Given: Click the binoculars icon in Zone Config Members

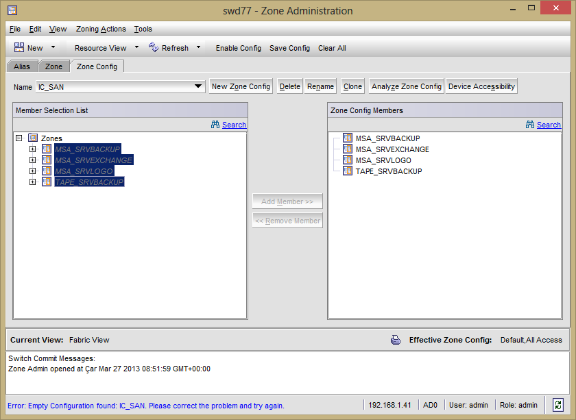Looking at the screenshot, I should pyautogui.click(x=530, y=125).
